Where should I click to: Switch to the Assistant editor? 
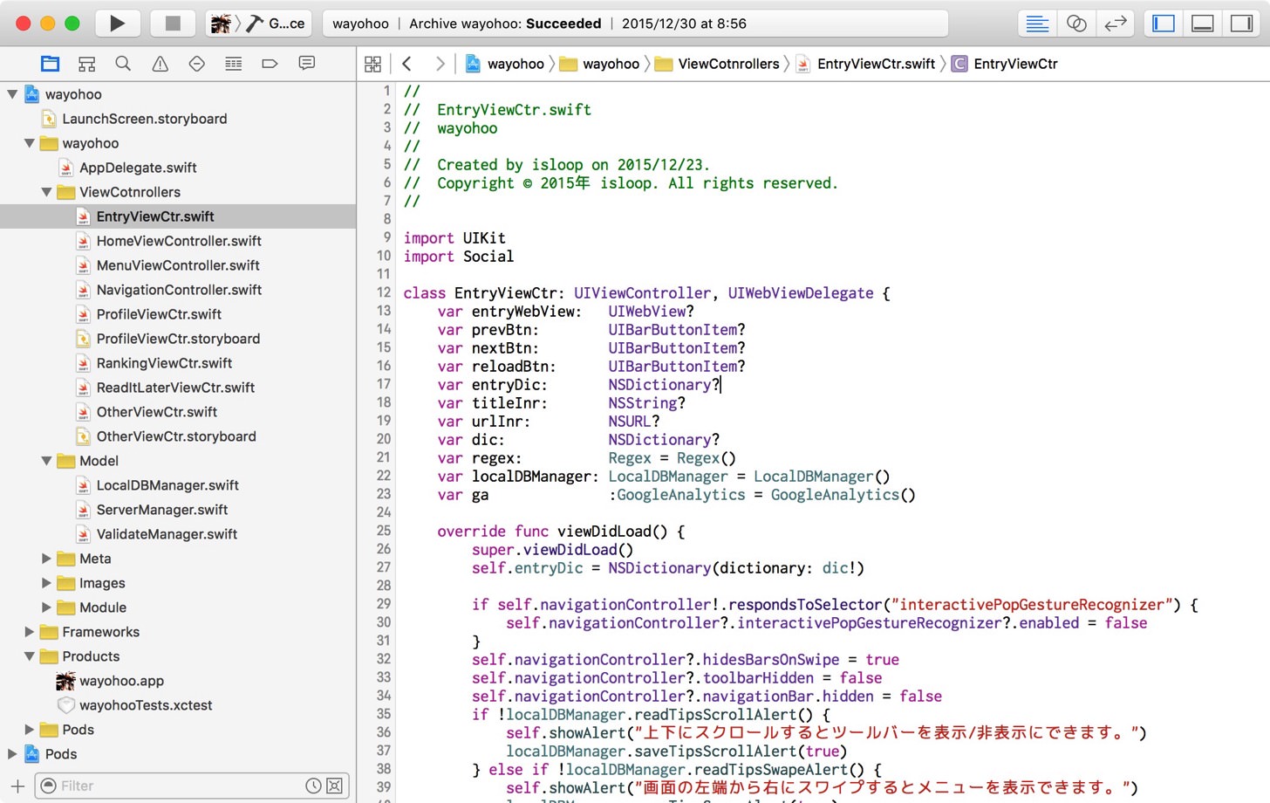click(1076, 24)
